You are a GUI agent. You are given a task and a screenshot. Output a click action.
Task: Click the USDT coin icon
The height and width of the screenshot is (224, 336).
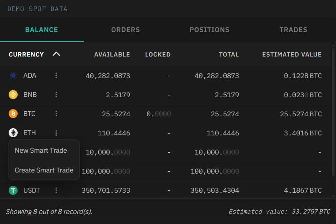pos(13,190)
